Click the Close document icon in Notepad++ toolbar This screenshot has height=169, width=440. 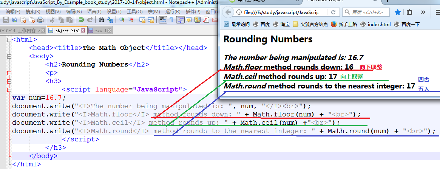click(x=23, y=20)
